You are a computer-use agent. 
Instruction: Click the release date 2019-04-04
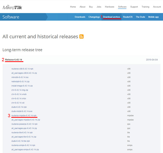(x=152, y=60)
